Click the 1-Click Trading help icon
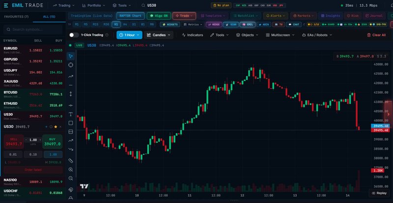The image size is (393, 203). [x=107, y=35]
